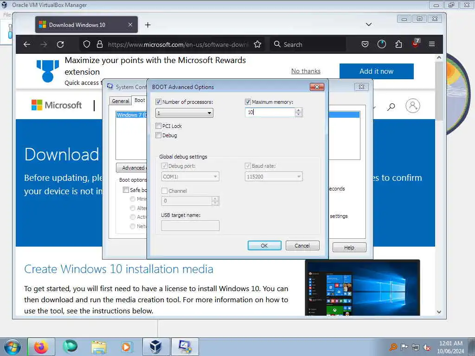Close the Download Windows 10 tab
The width and height of the screenshot is (475, 356).
(x=130, y=25)
